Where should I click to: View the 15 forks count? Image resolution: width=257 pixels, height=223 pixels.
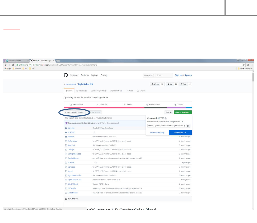point(189,84)
